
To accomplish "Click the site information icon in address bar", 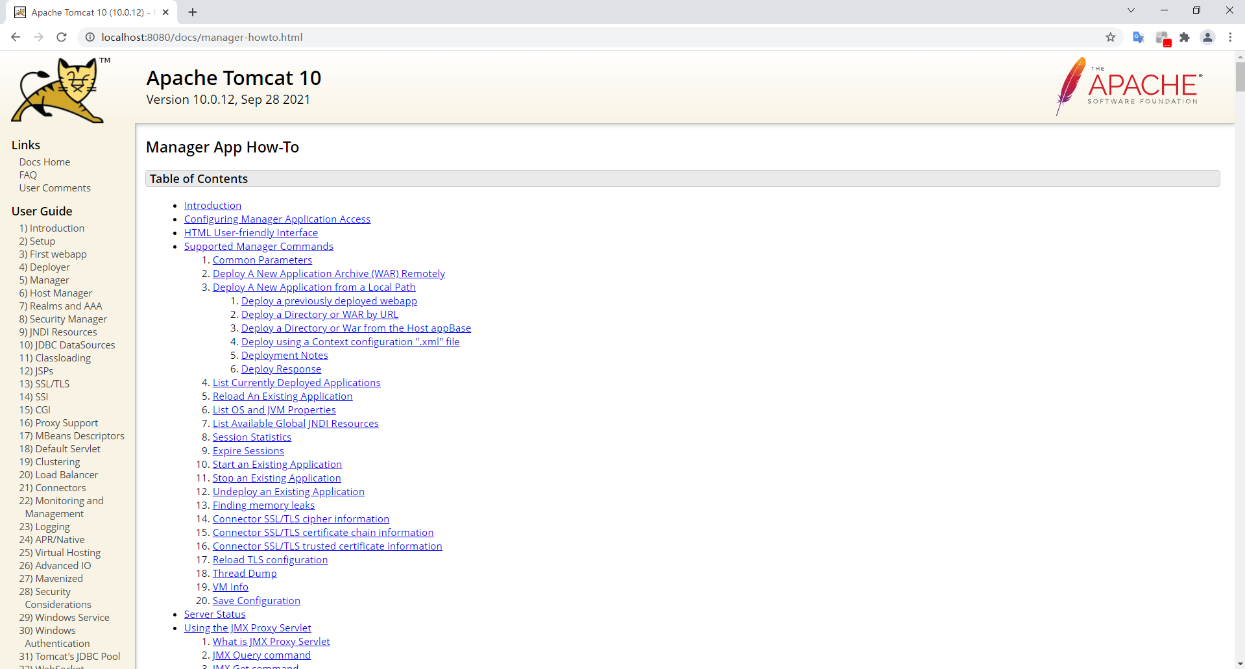I will (90, 37).
